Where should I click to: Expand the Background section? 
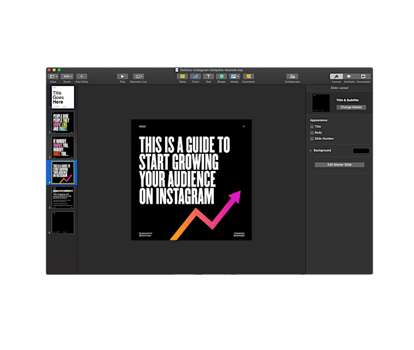[310, 150]
